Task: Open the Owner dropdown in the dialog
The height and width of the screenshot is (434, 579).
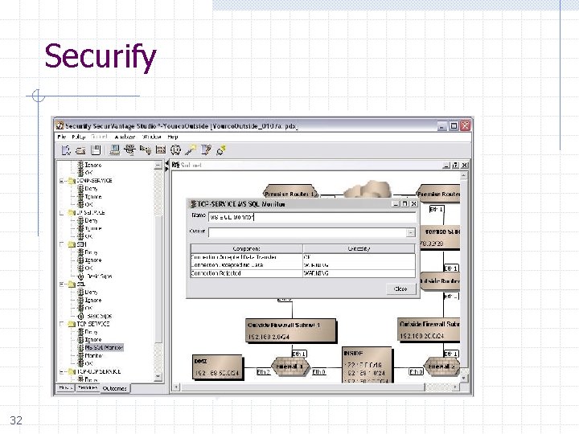Action: pyautogui.click(x=410, y=232)
